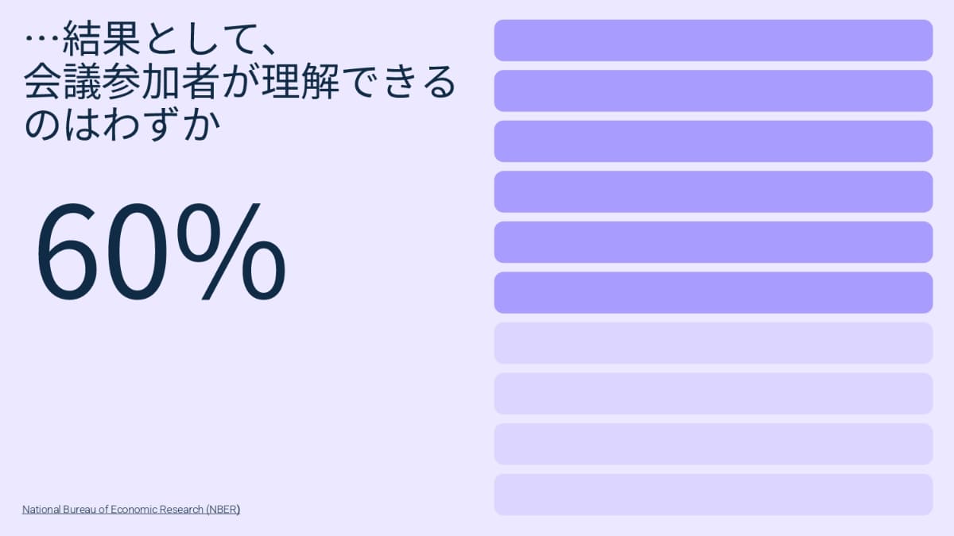Click the fourth dark purple bar from top
This screenshot has width=954, height=536.
pos(713,191)
